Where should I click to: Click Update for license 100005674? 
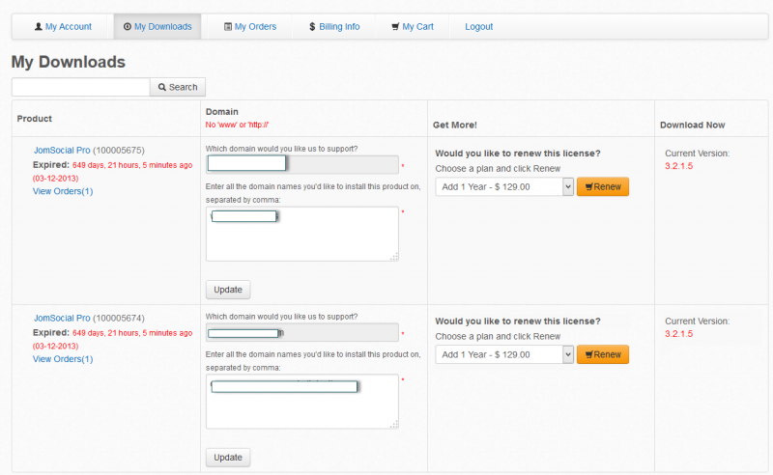point(228,458)
